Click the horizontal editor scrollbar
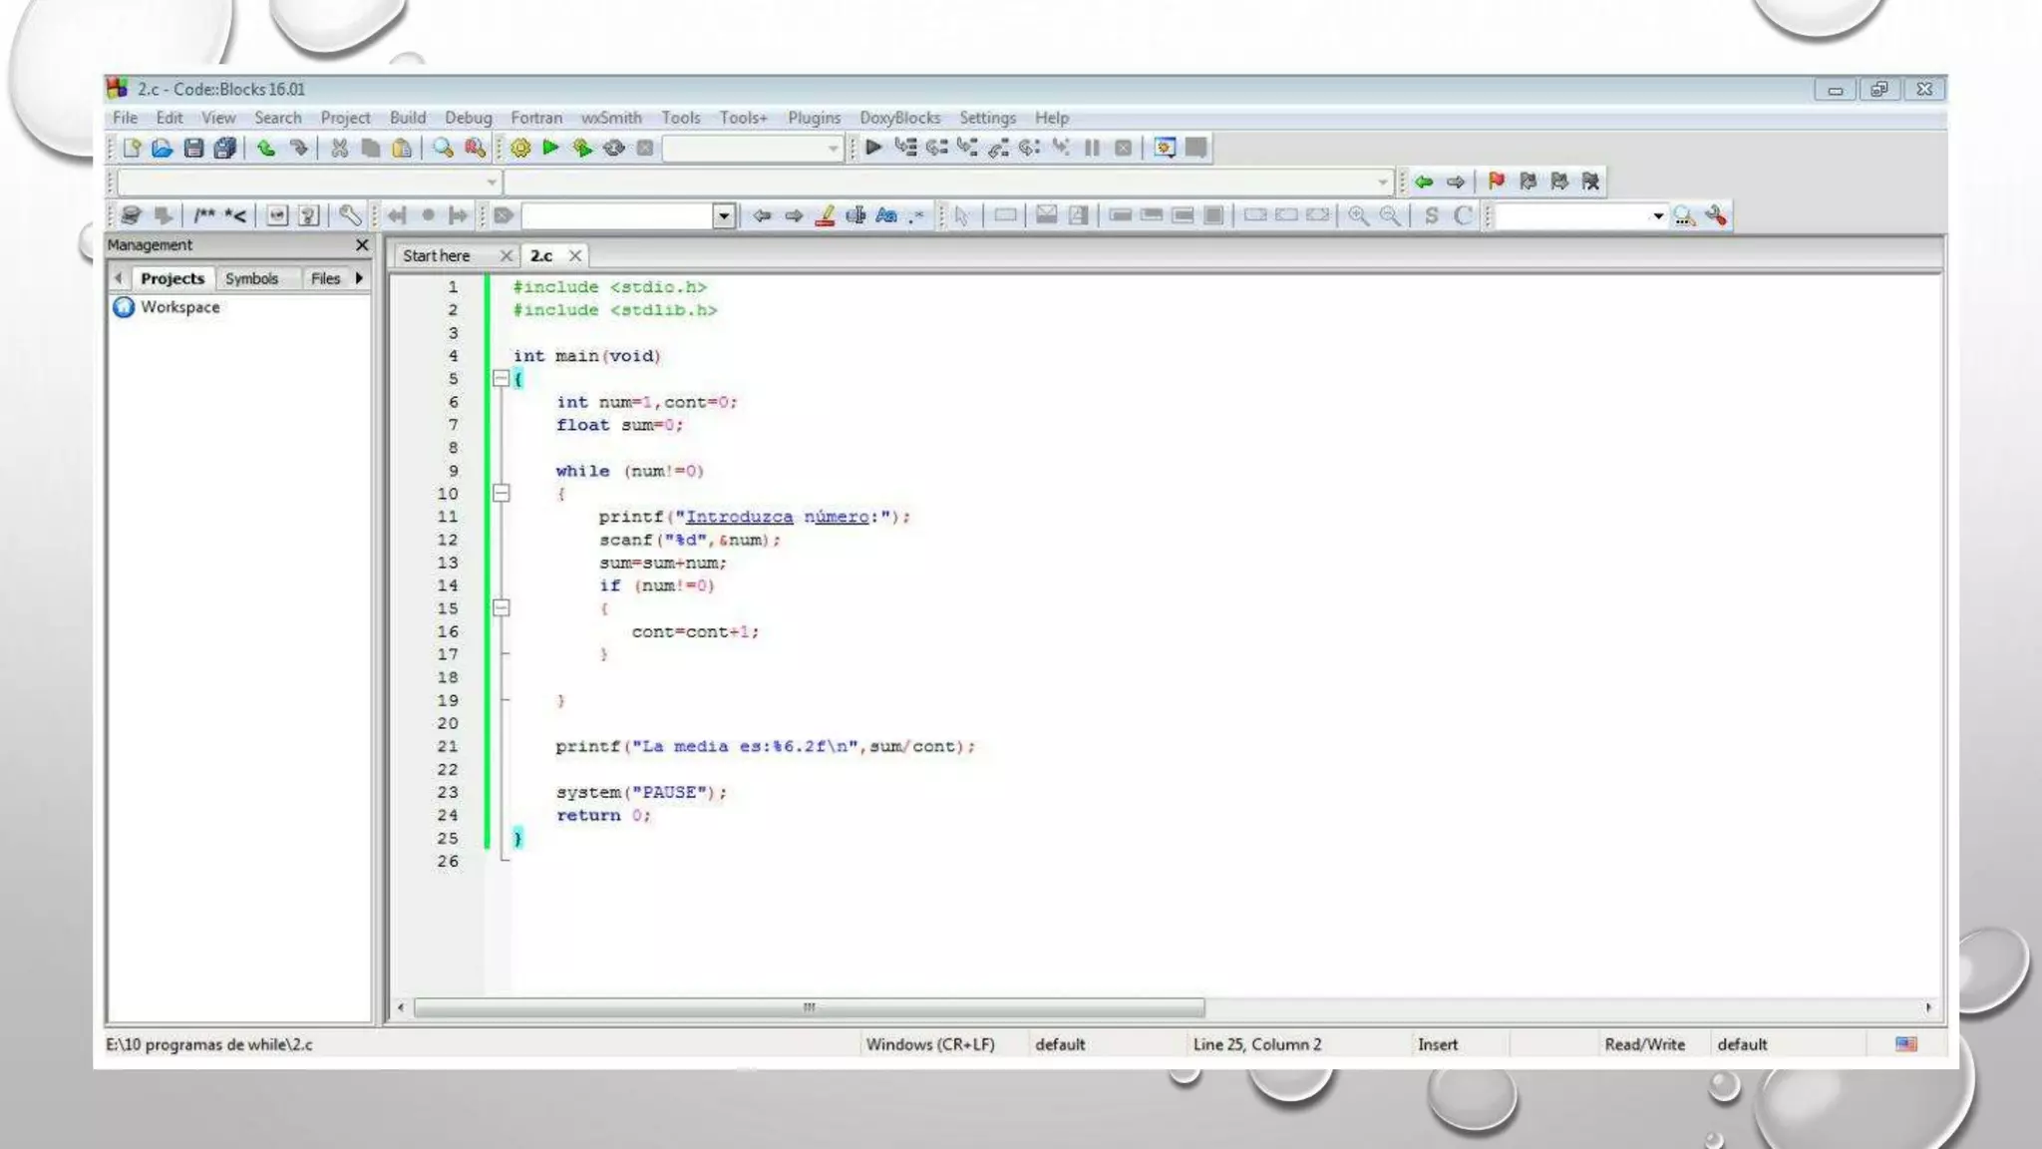Screen dimensions: 2042x1149 (808, 1007)
